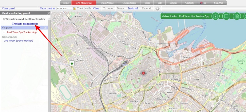Click the Trackers management link

(25, 24)
